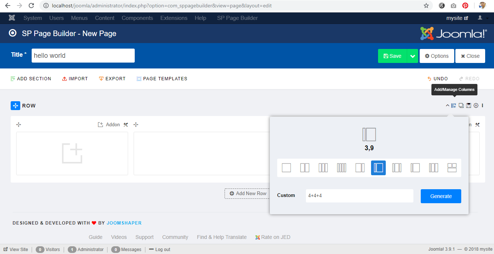
Task: Click the Add/Manage Columns icon in the row
Action: click(454, 106)
